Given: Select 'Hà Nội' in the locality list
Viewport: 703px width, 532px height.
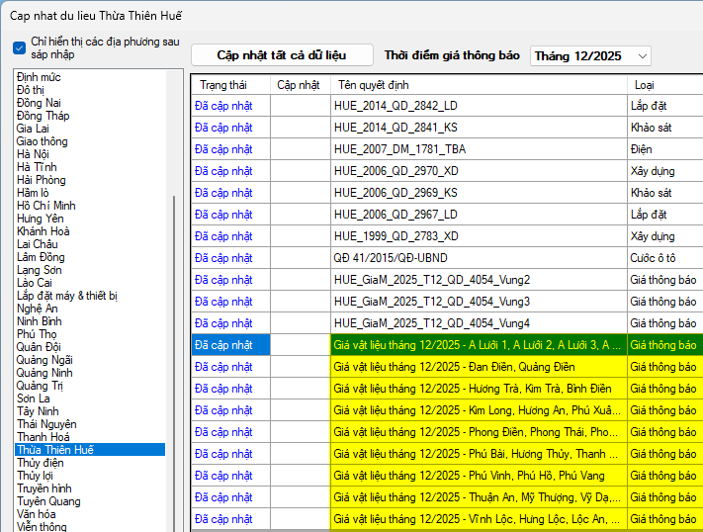Looking at the screenshot, I should pyautogui.click(x=33, y=154).
